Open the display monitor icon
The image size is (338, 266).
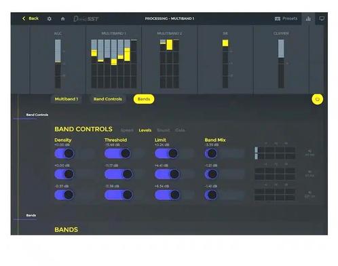322,18
